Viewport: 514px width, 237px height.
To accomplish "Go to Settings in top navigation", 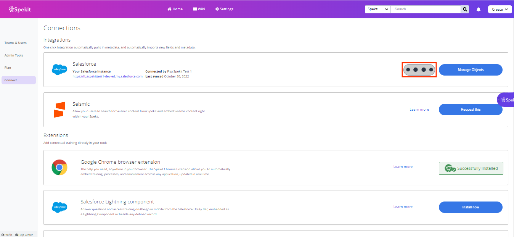I will (x=224, y=9).
